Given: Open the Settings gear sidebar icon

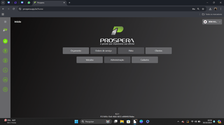Looking at the screenshot, I should point(5,90).
